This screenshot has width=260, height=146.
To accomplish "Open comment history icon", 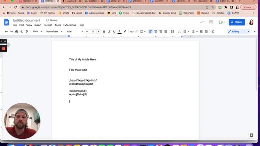I will pos(211,22).
